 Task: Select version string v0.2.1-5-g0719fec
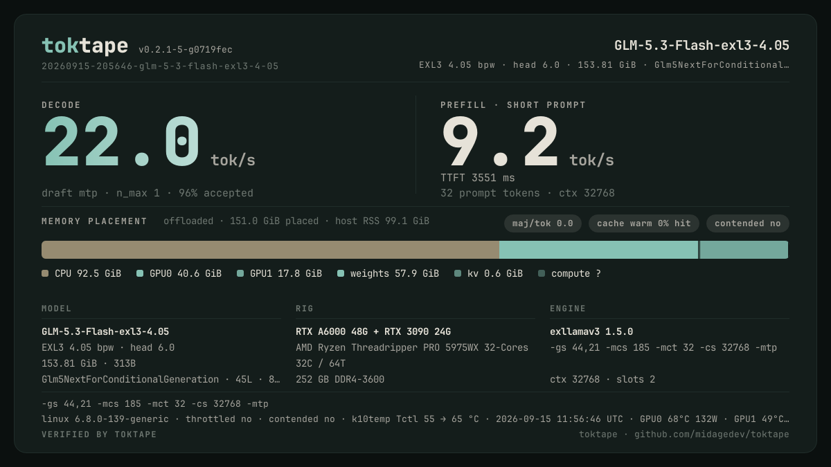click(x=186, y=50)
